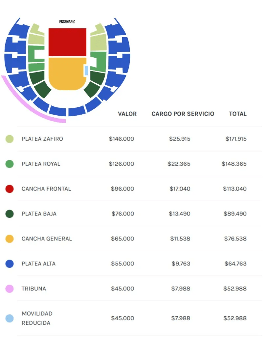Click the TRIBUNA row label
The image size is (269, 337).
pyautogui.click(x=34, y=289)
